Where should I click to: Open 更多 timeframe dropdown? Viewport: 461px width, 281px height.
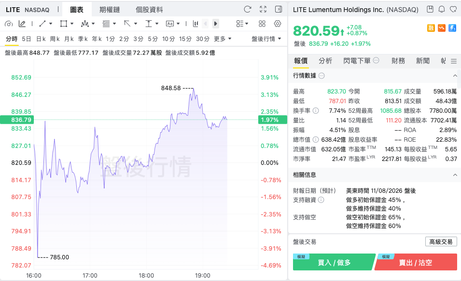tap(223, 39)
